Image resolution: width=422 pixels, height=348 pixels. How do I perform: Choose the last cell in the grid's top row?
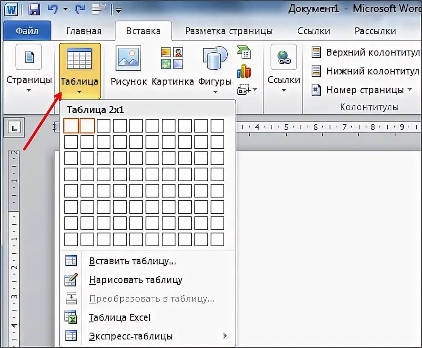217,126
